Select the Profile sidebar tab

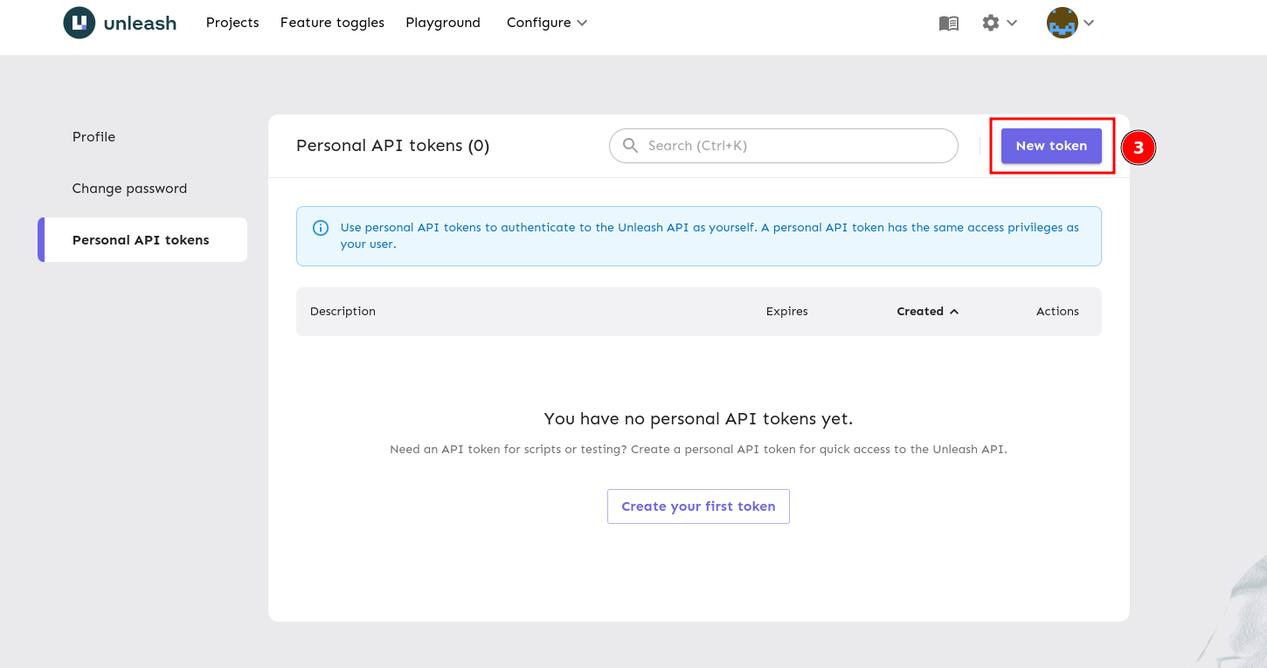point(93,137)
